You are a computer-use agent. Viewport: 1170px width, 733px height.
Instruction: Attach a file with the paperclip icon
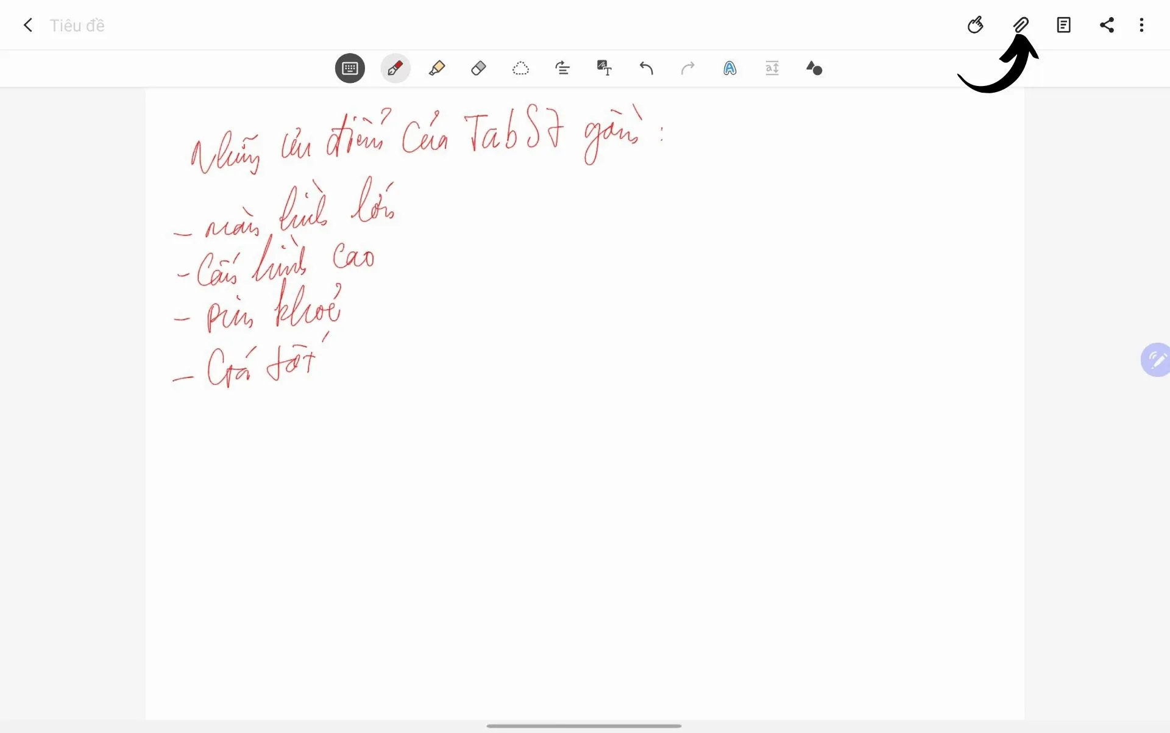tap(1021, 24)
